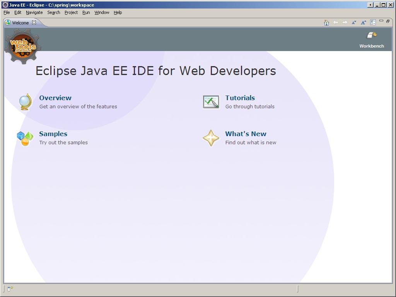
Task: Click the Eclipse Java EE IDE heading
Action: click(x=155, y=71)
